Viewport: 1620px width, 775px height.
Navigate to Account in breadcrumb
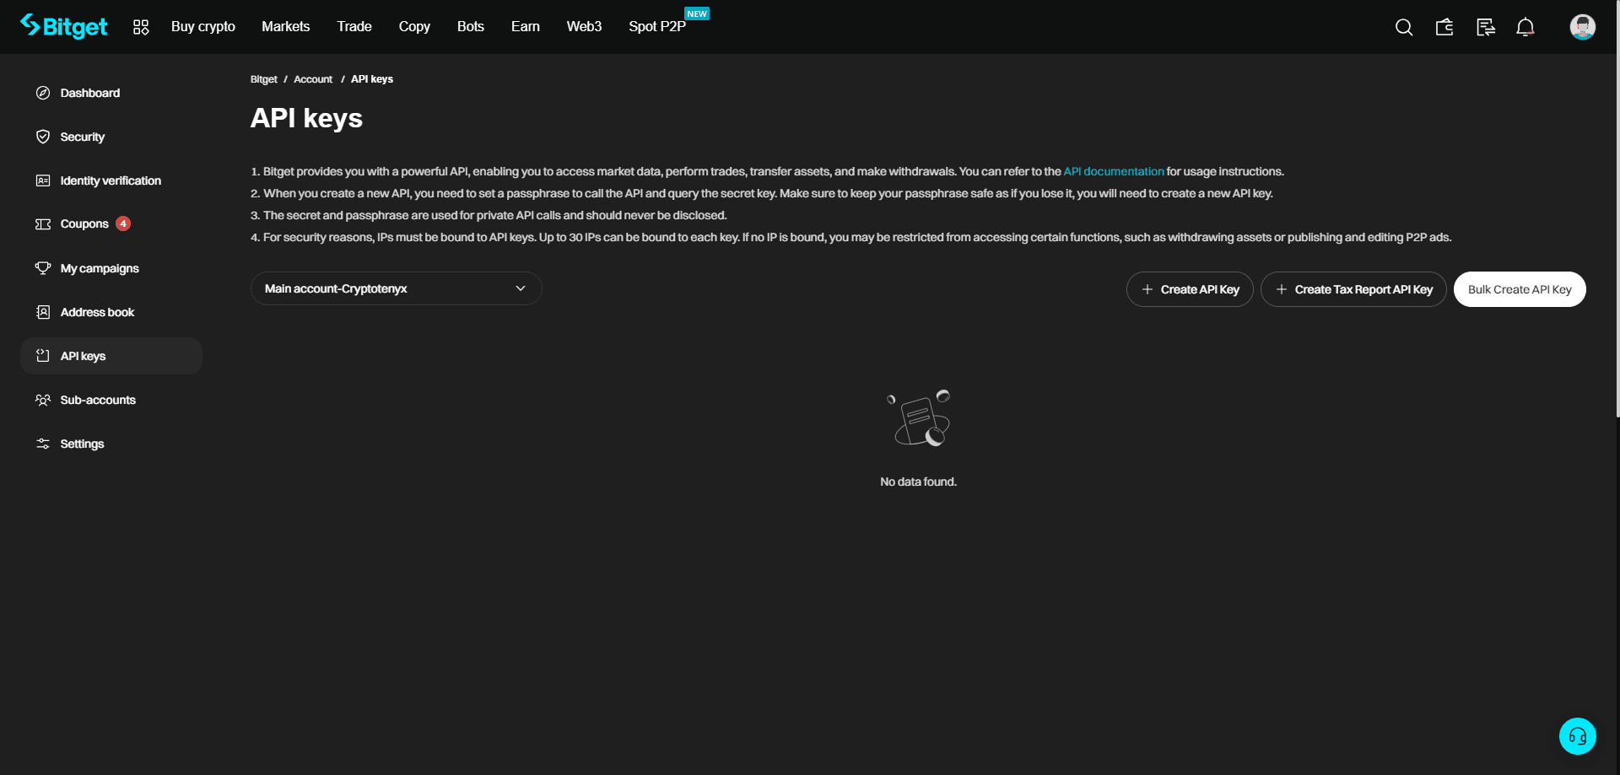[x=313, y=79]
